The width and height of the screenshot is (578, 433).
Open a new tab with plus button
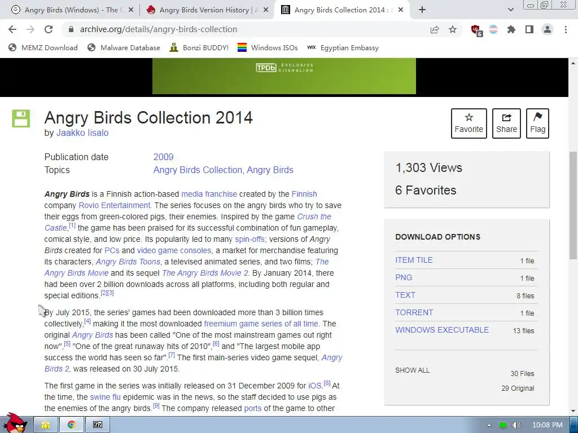[x=422, y=10]
